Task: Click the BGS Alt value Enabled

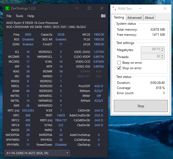Action: pos(61,39)
